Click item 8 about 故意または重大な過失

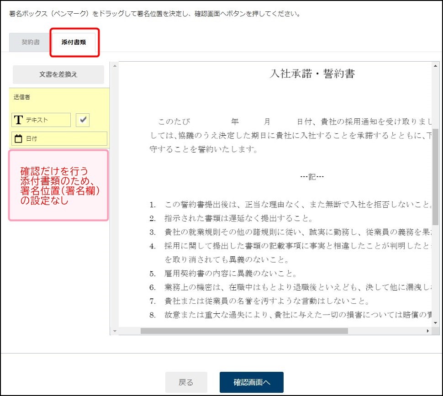[290, 315]
